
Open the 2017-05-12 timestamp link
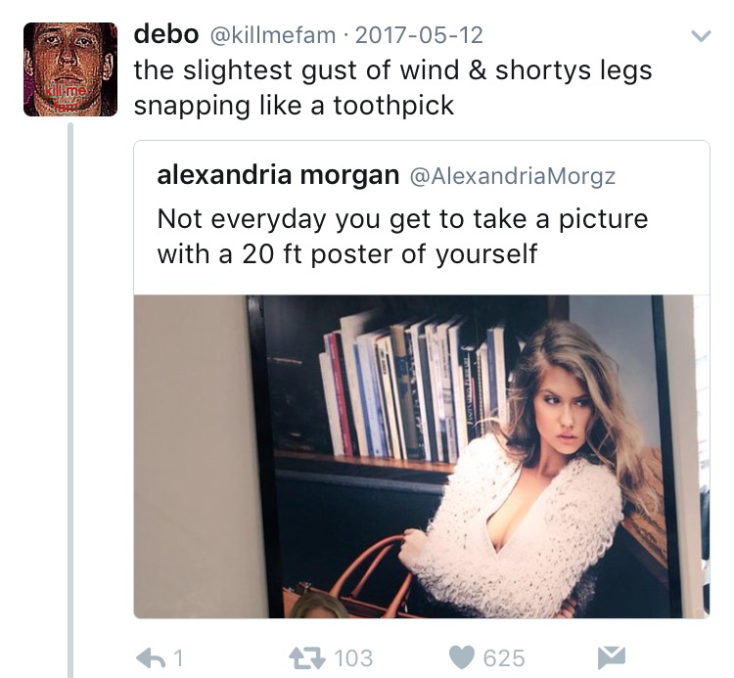[x=417, y=37]
